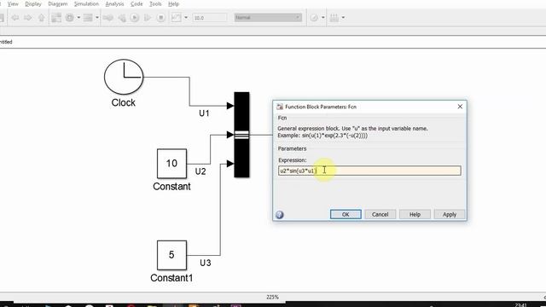
Task: Select the black Mux block
Action: click(x=241, y=135)
